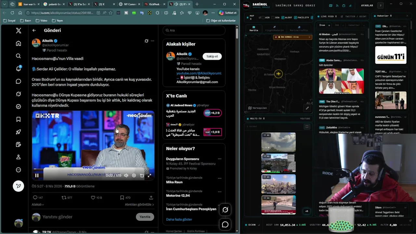Open X More options circle icon
This screenshot has height=234, width=416.
pos(19,170)
